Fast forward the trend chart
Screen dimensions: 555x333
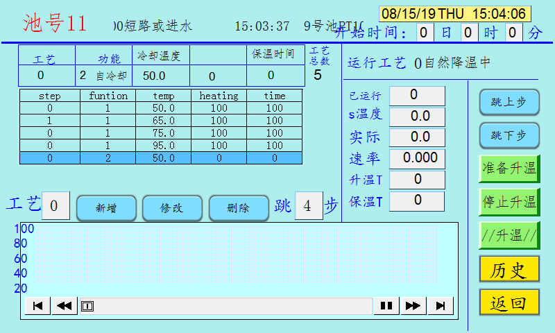412,306
